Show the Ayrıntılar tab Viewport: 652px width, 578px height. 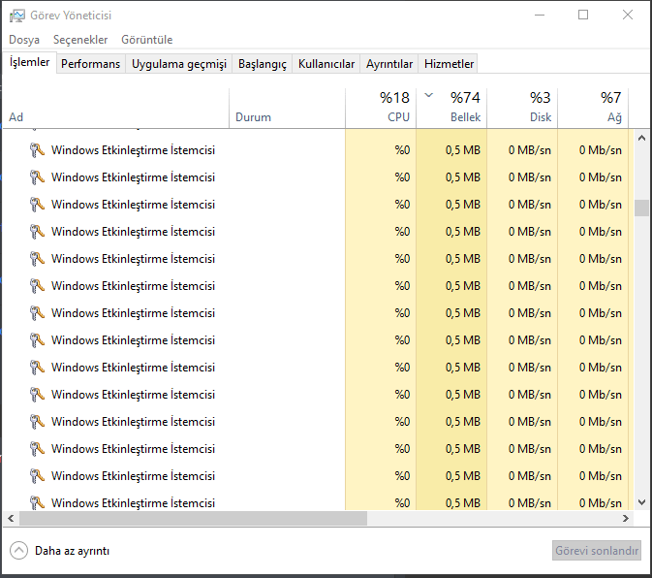coord(389,64)
